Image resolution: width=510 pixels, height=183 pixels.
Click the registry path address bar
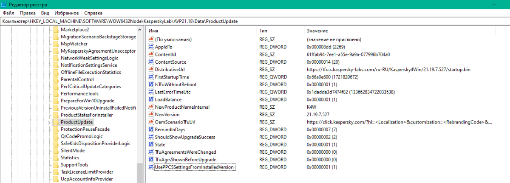pos(255,21)
